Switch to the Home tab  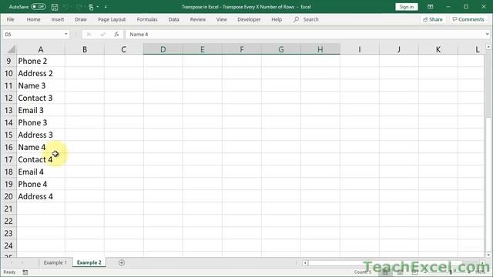(33, 19)
